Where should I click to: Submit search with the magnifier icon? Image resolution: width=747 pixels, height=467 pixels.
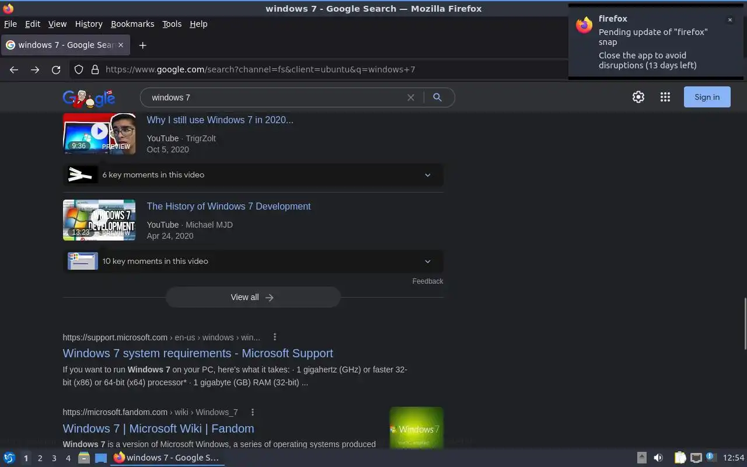[437, 97]
